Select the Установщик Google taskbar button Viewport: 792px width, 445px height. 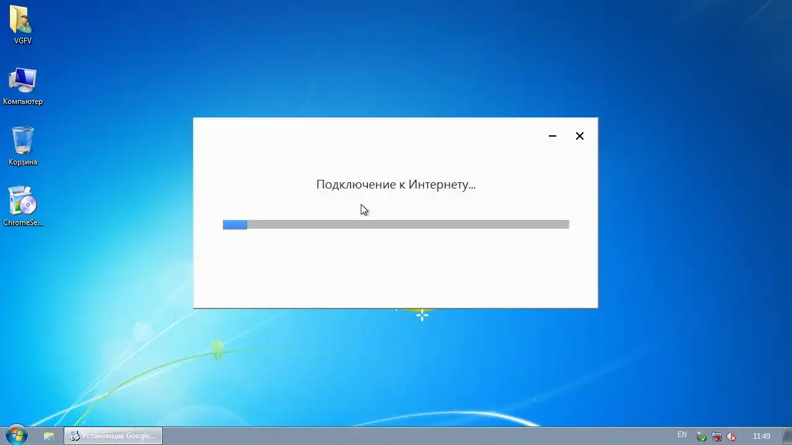[113, 436]
